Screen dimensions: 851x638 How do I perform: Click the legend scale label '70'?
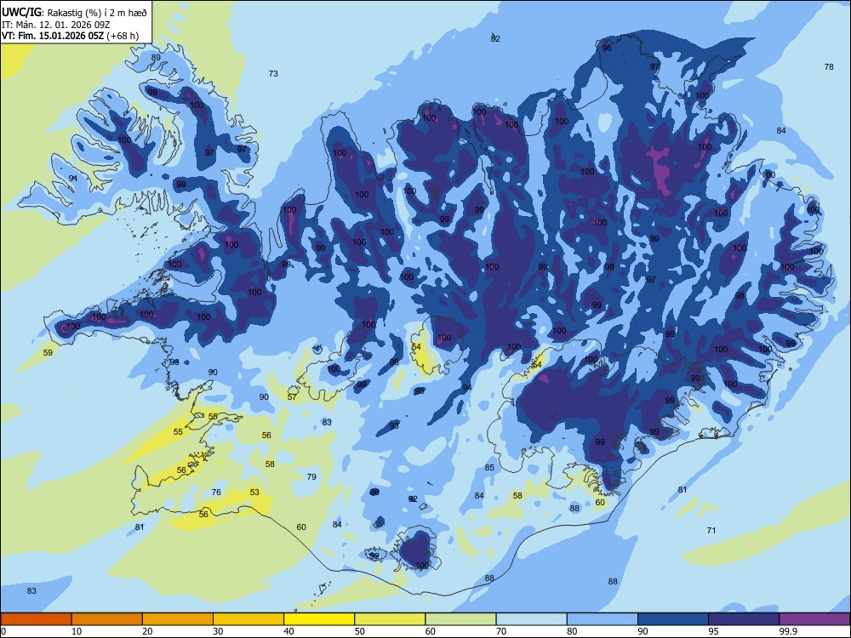point(501,631)
